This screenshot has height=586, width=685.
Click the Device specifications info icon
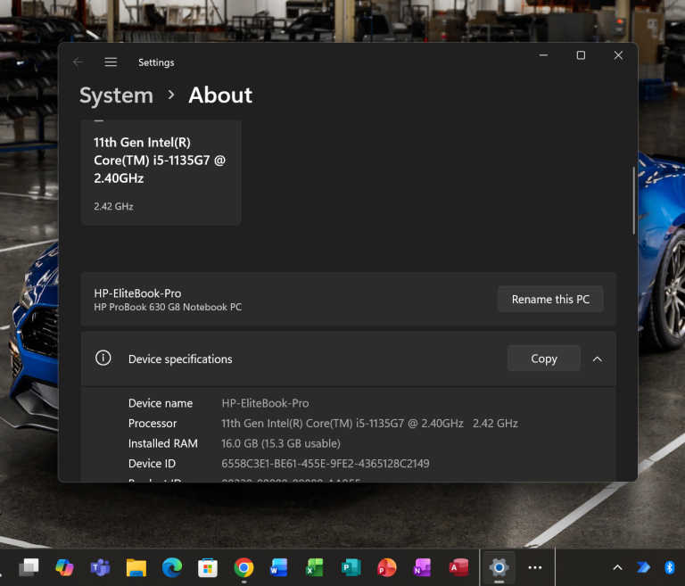point(103,359)
